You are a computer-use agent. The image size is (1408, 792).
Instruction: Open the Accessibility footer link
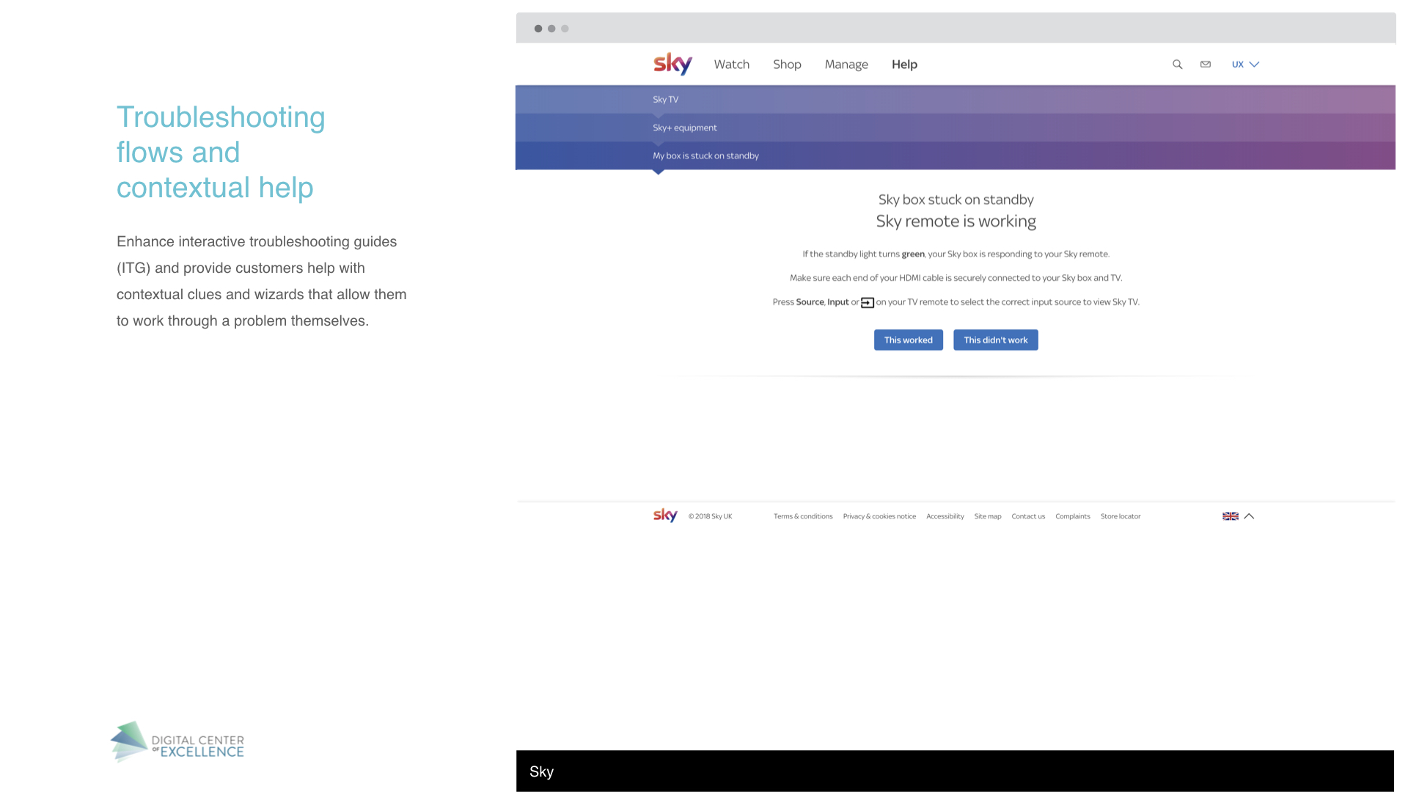point(945,516)
